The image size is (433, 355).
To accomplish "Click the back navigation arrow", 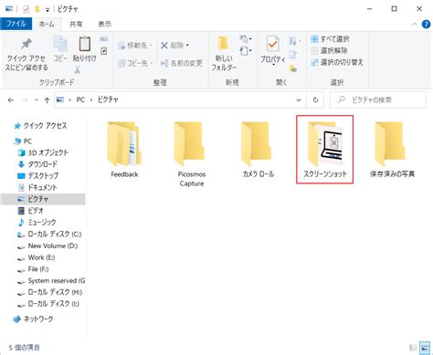I will tap(11, 99).
